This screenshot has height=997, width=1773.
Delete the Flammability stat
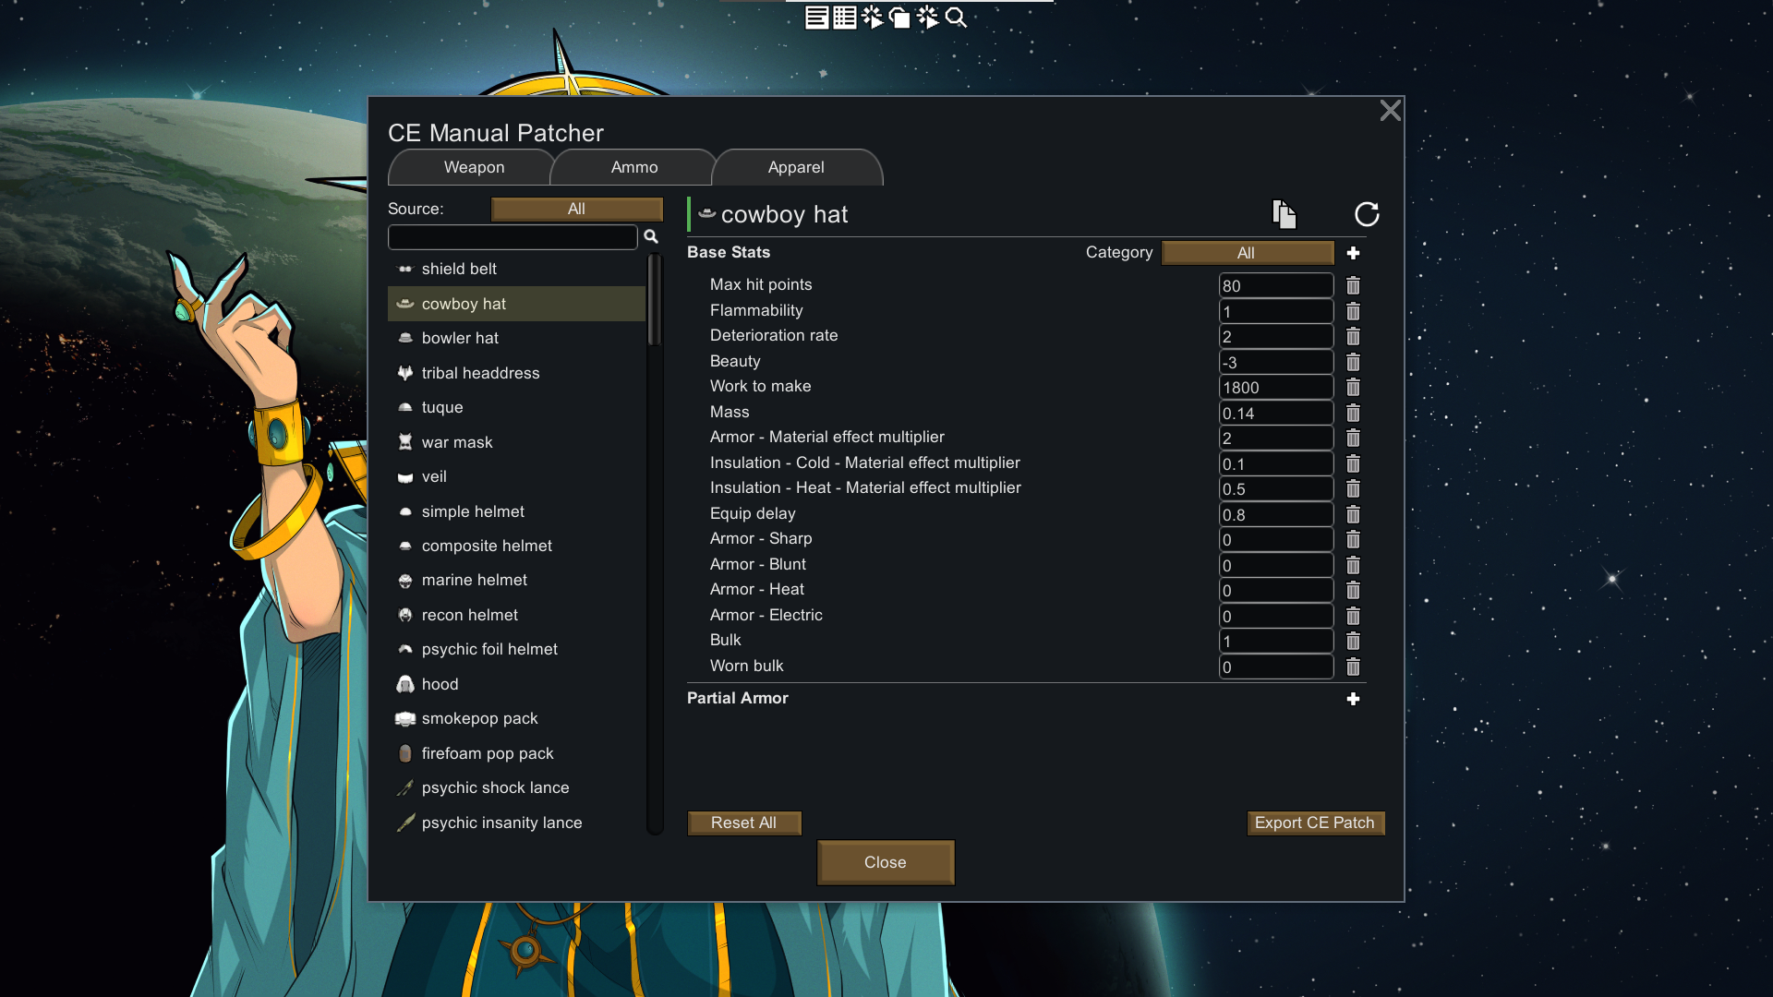1353,311
